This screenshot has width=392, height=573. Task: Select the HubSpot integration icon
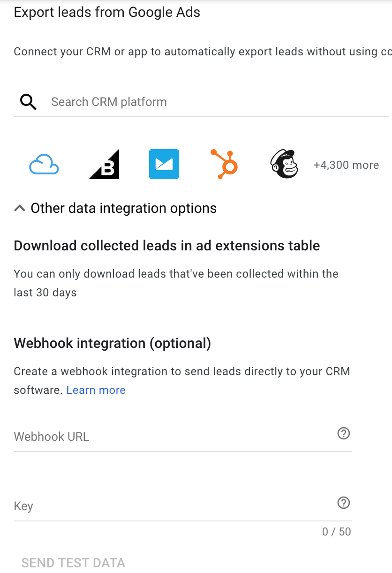point(224,164)
